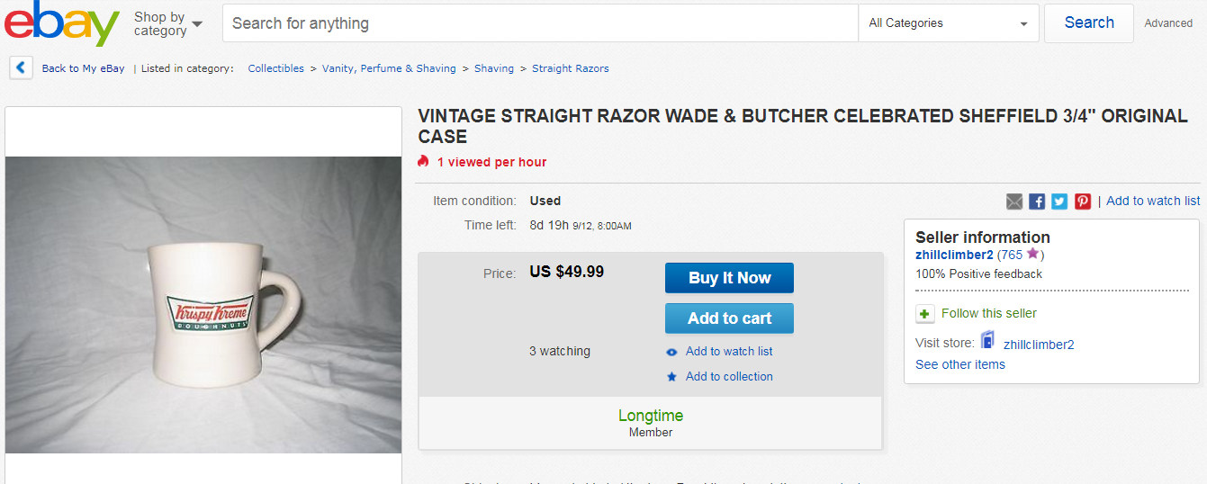Image resolution: width=1207 pixels, height=484 pixels.
Task: Click the blue store door icon
Action: [x=988, y=342]
